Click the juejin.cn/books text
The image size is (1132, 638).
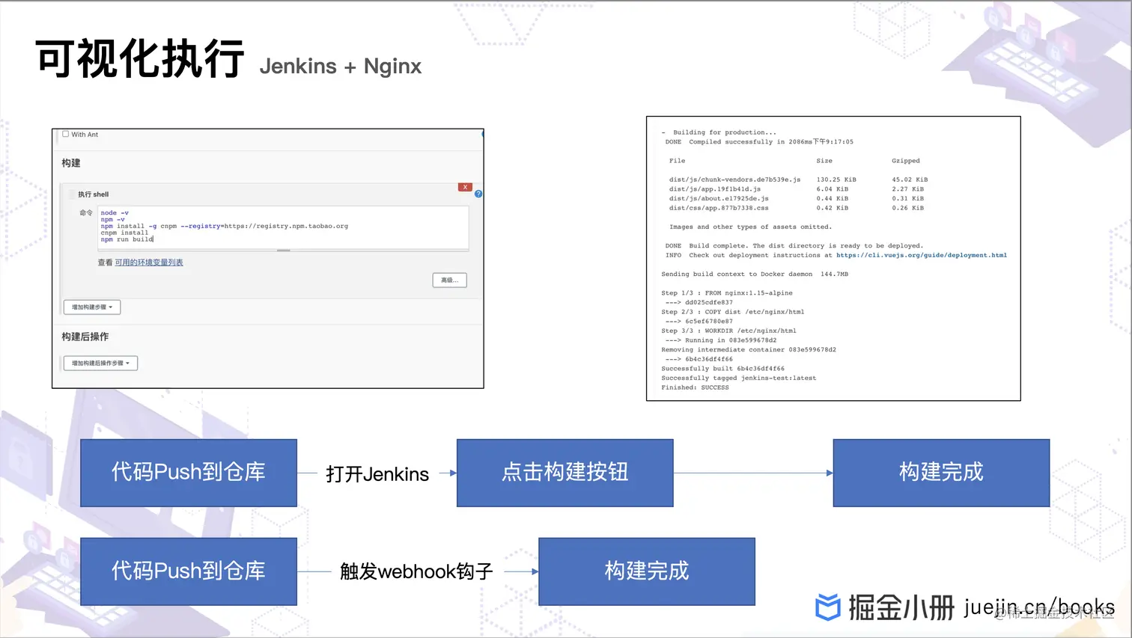(1040, 607)
